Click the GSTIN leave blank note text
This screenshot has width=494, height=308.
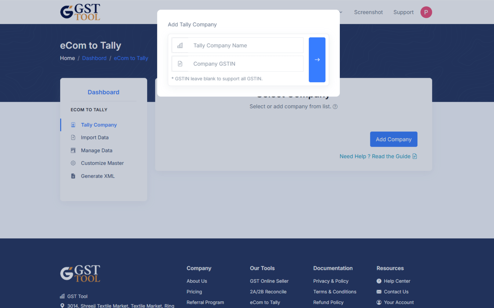(217, 79)
